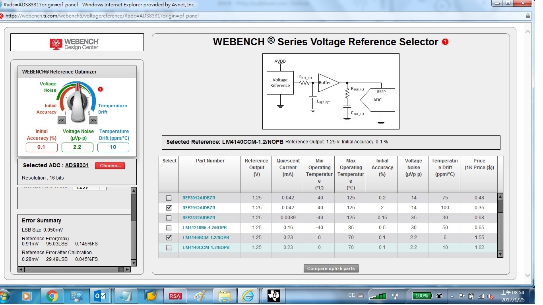Click the left panel vertical scrollbar thumb
Image resolution: width=543 pixels, height=305 pixels.
(x=134, y=207)
